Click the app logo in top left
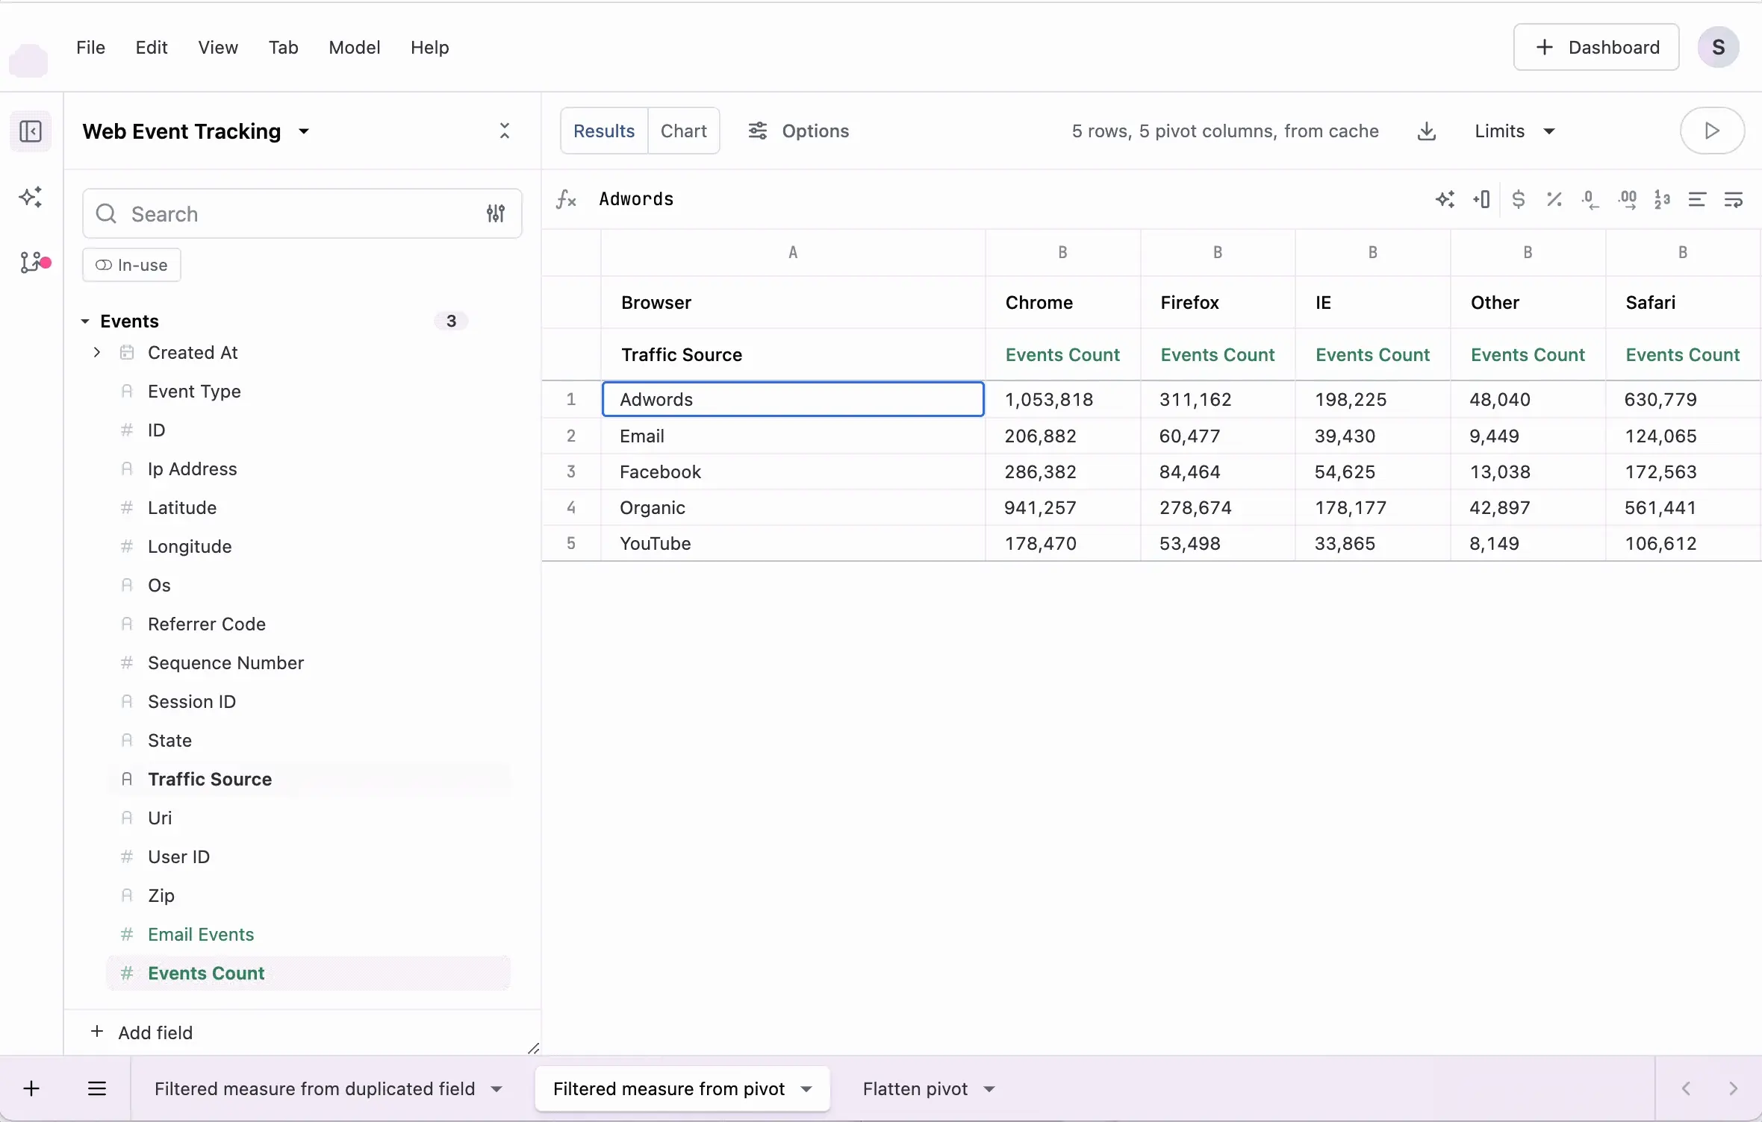The image size is (1762, 1122). pyautogui.click(x=28, y=60)
